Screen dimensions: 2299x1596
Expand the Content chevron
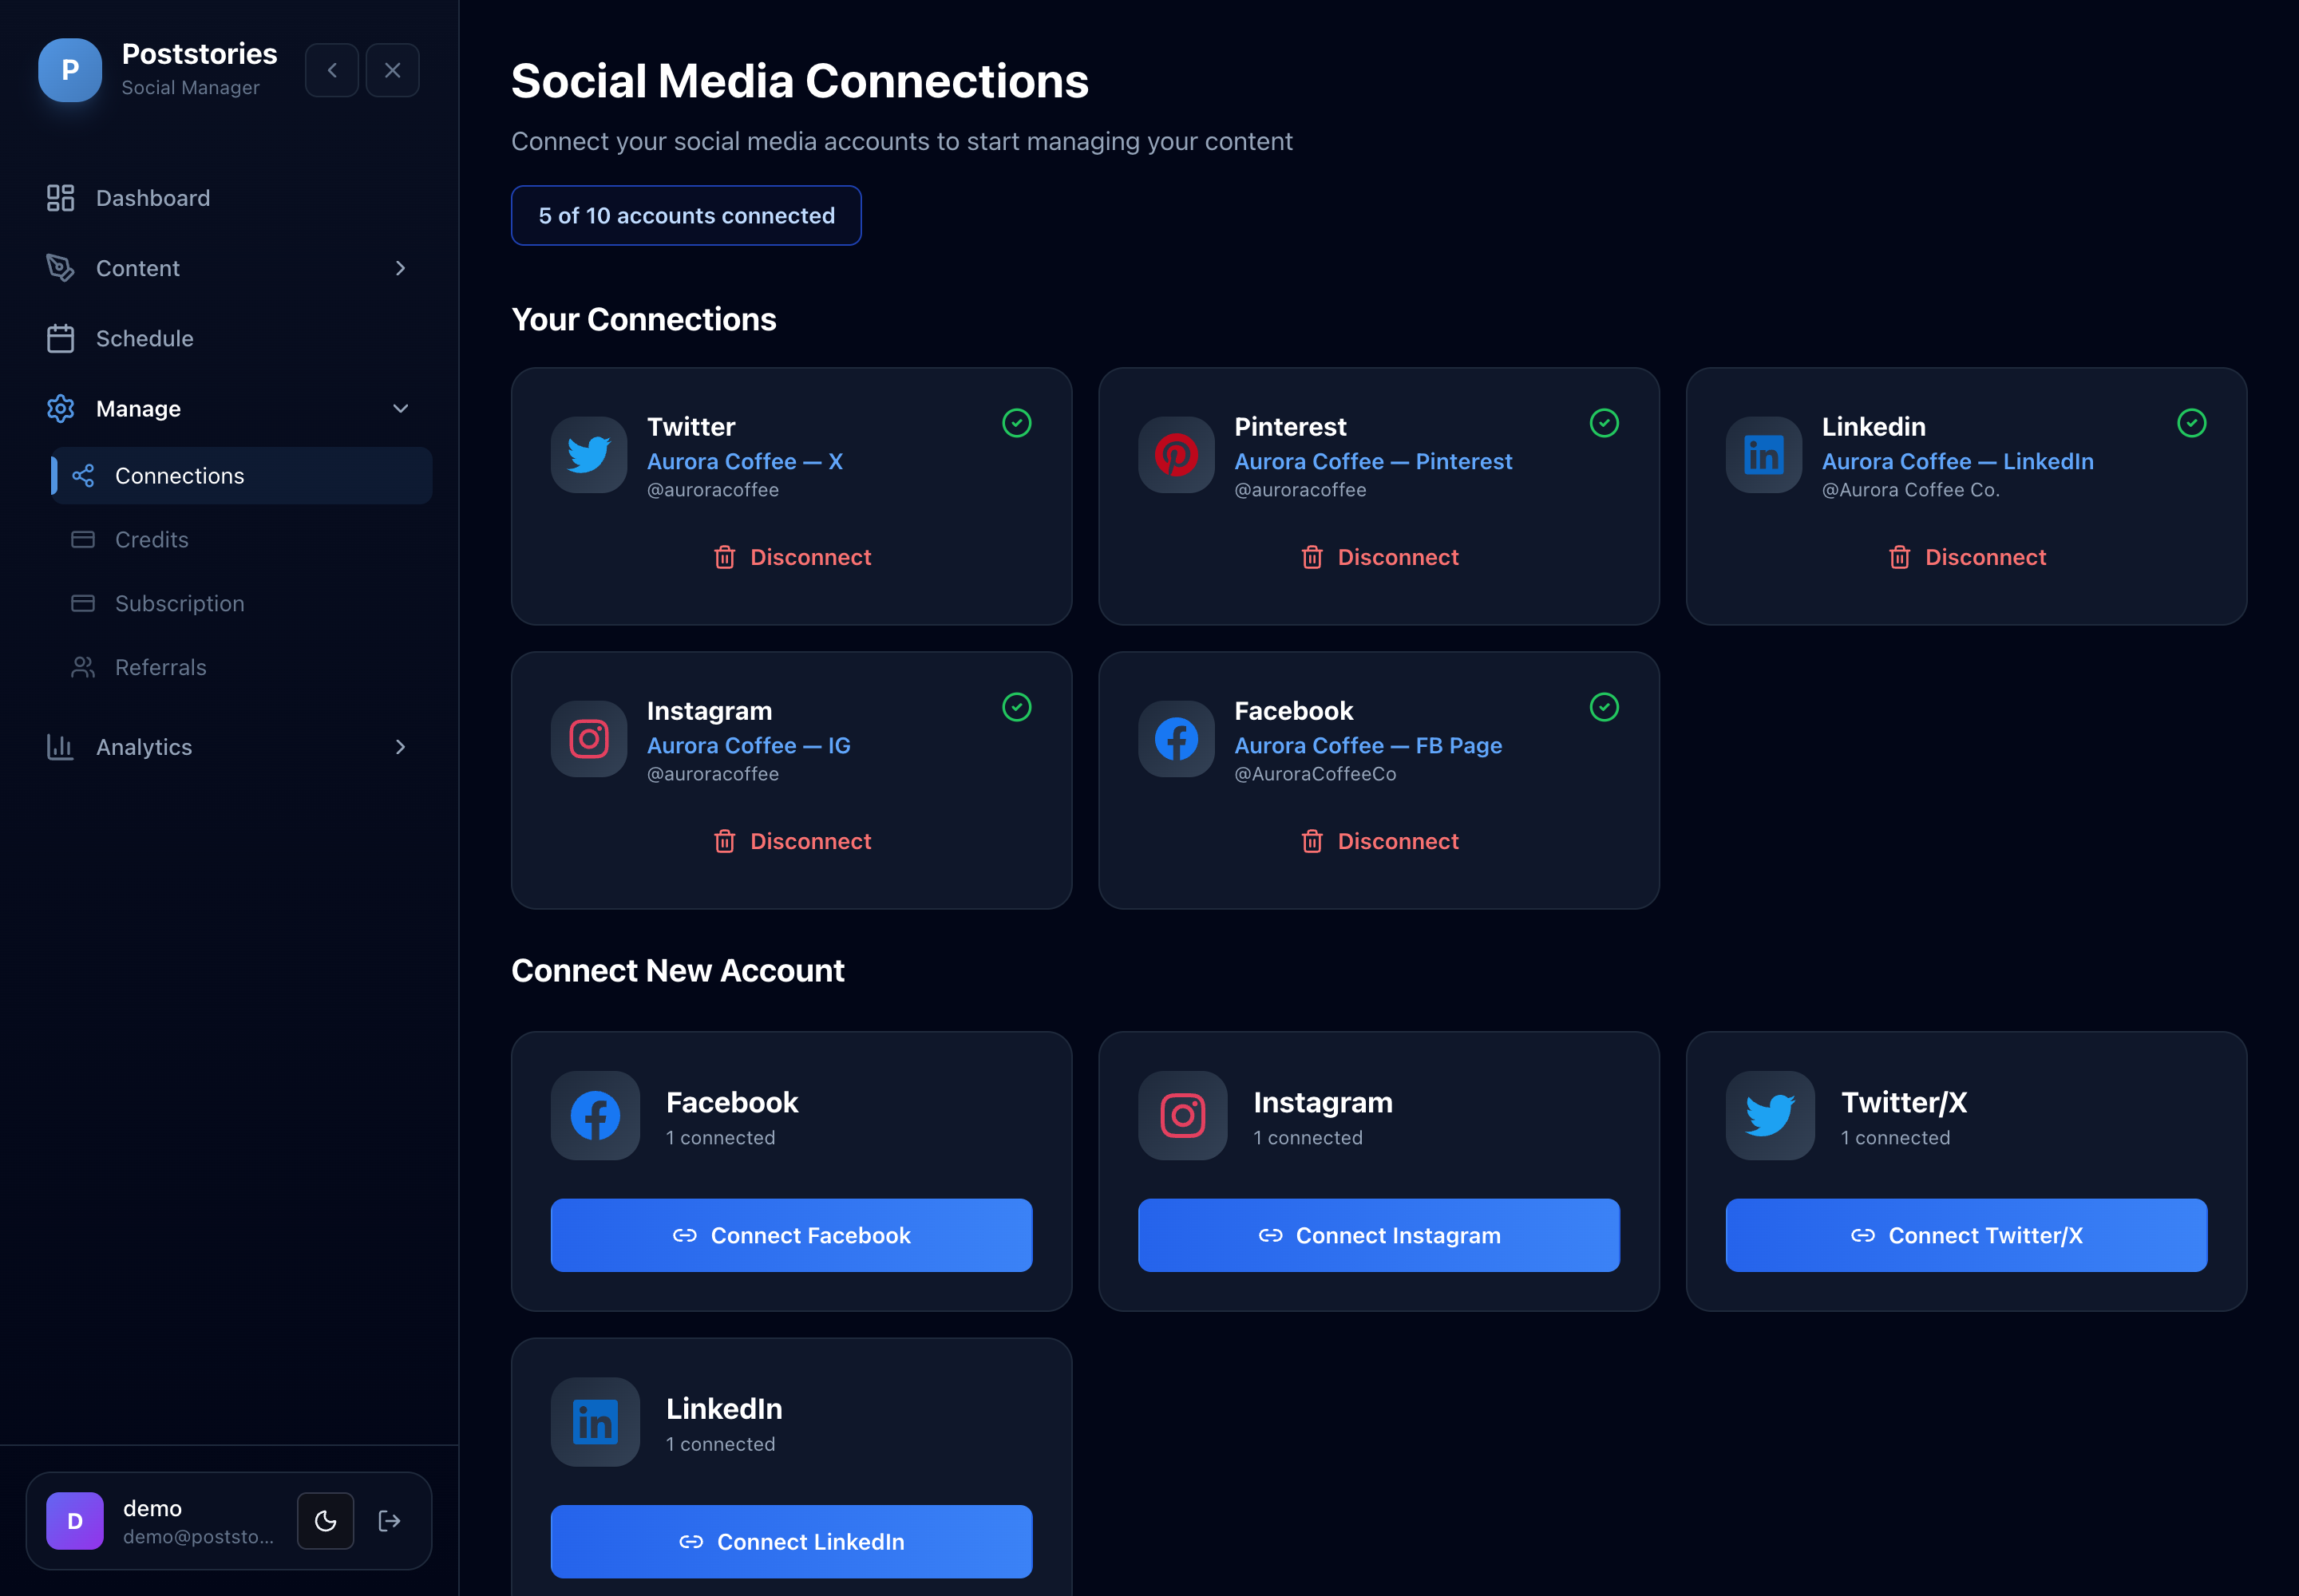pos(400,268)
